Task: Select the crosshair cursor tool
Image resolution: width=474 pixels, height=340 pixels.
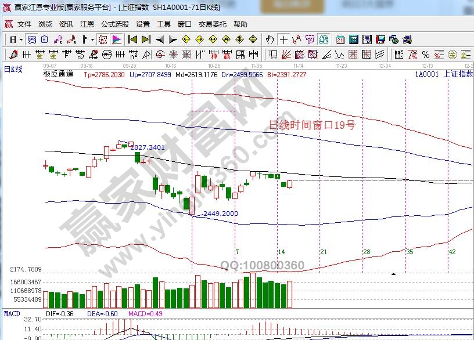Action: [283, 39]
